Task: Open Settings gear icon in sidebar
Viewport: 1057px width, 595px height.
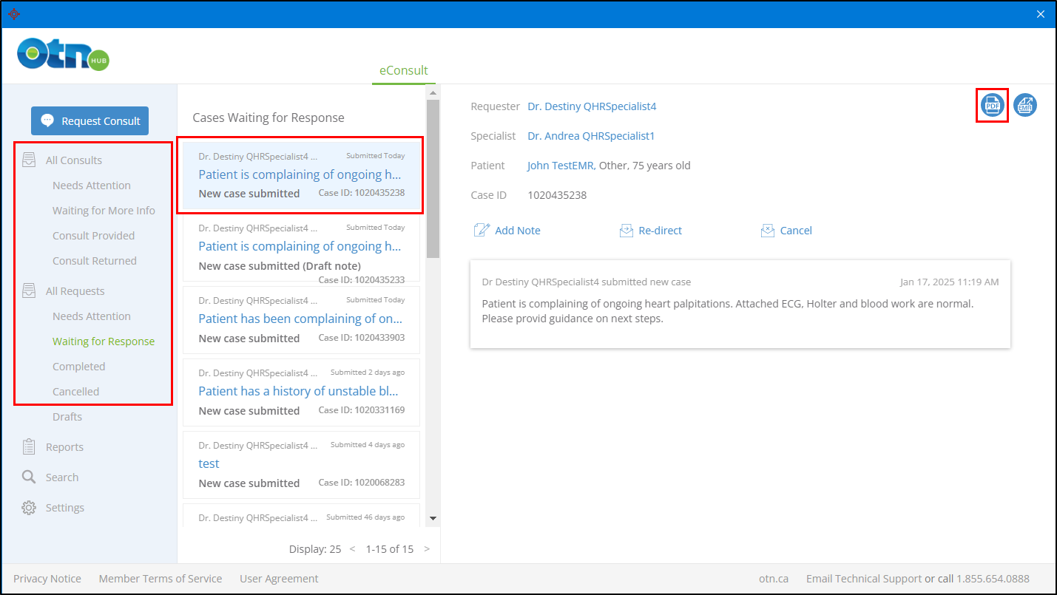Action: click(x=29, y=508)
